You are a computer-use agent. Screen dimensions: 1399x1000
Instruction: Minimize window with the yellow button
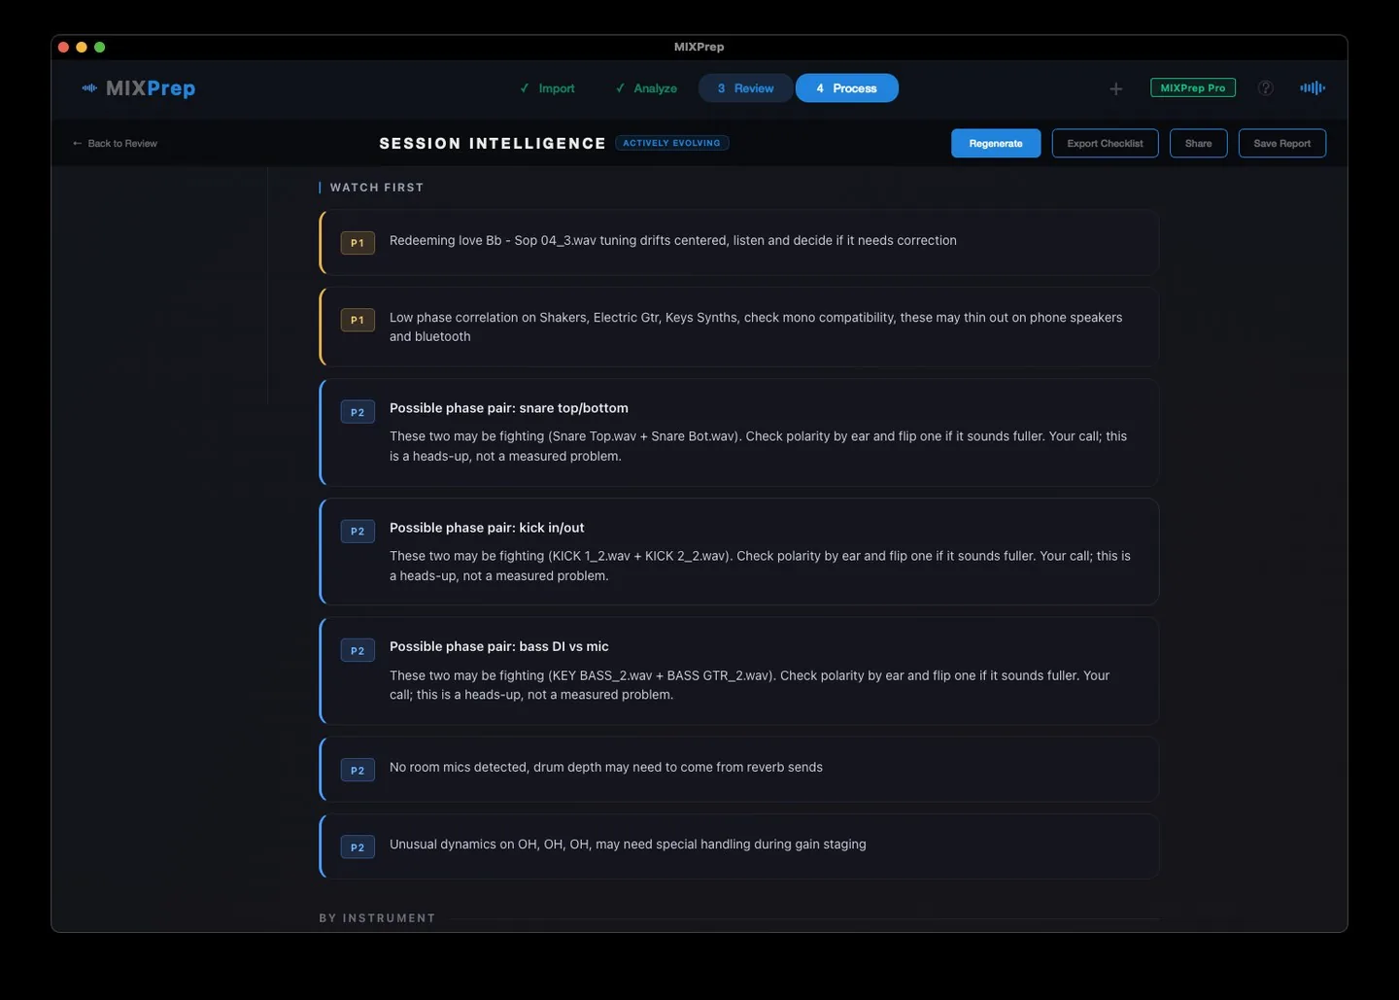[x=82, y=47]
